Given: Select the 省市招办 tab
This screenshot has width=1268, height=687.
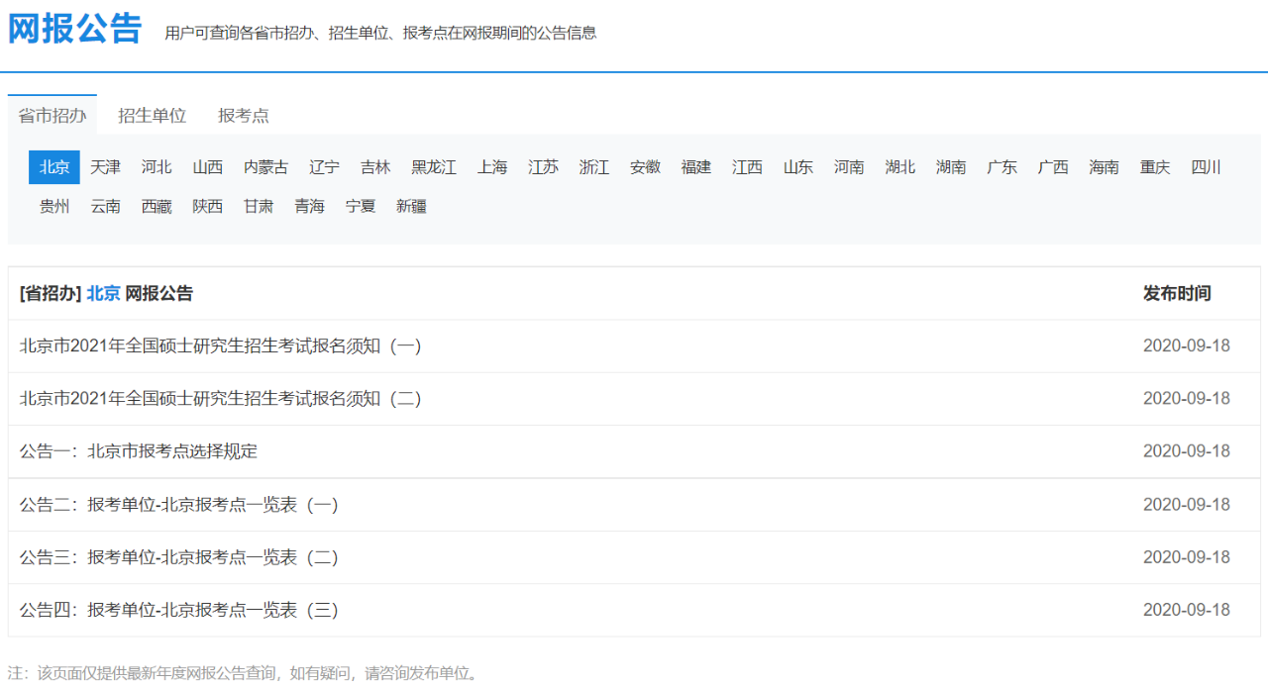Looking at the screenshot, I should (53, 116).
